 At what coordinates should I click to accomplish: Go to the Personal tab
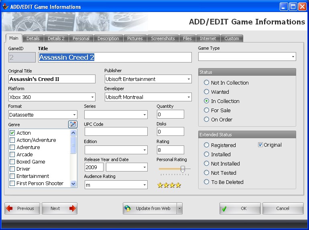[81, 38]
